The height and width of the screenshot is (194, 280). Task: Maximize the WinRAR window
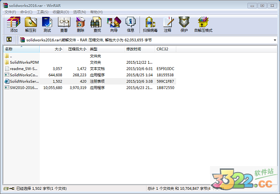coord(262,6)
